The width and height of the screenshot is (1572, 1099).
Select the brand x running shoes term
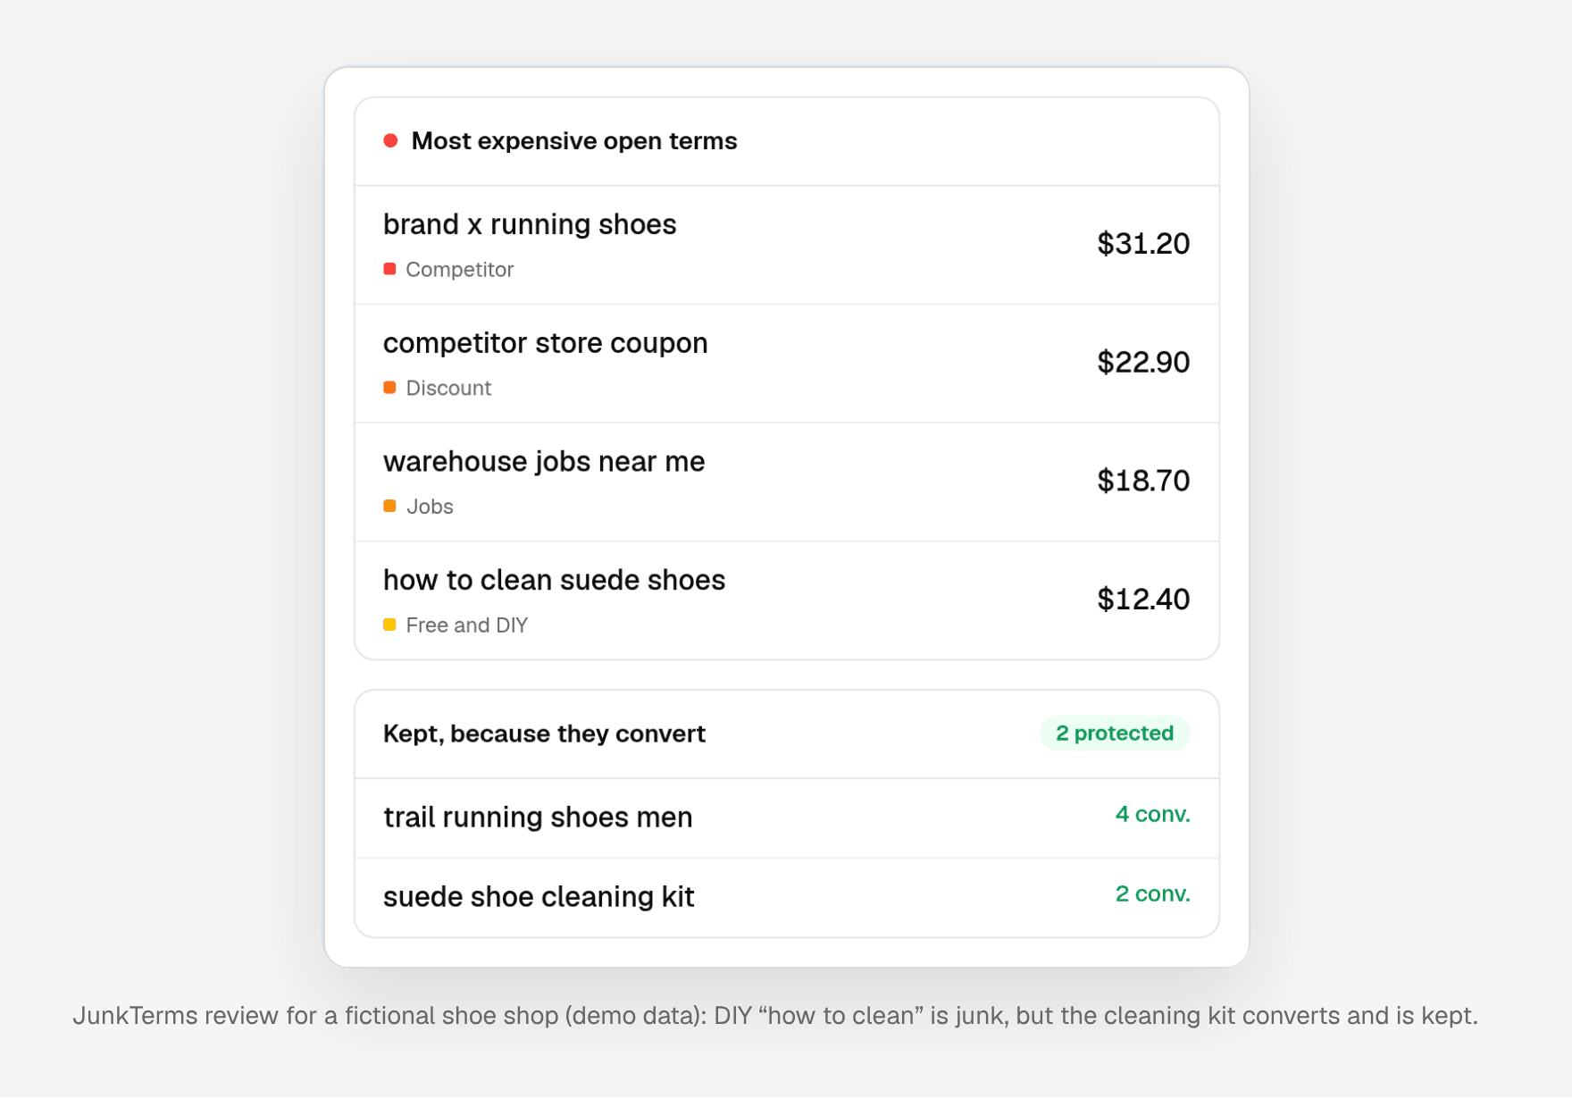pos(530,224)
